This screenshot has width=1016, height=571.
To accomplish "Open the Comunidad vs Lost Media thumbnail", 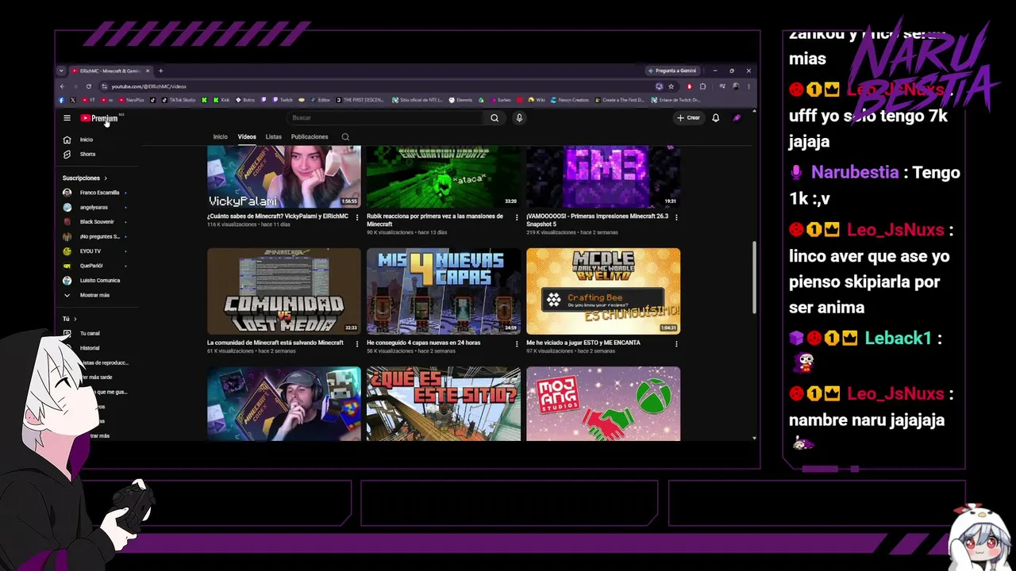I will (x=283, y=291).
